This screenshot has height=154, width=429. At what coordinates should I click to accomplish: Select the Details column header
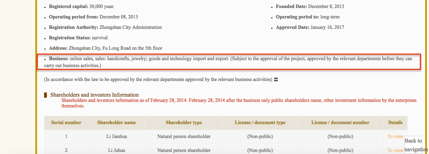[395, 123]
